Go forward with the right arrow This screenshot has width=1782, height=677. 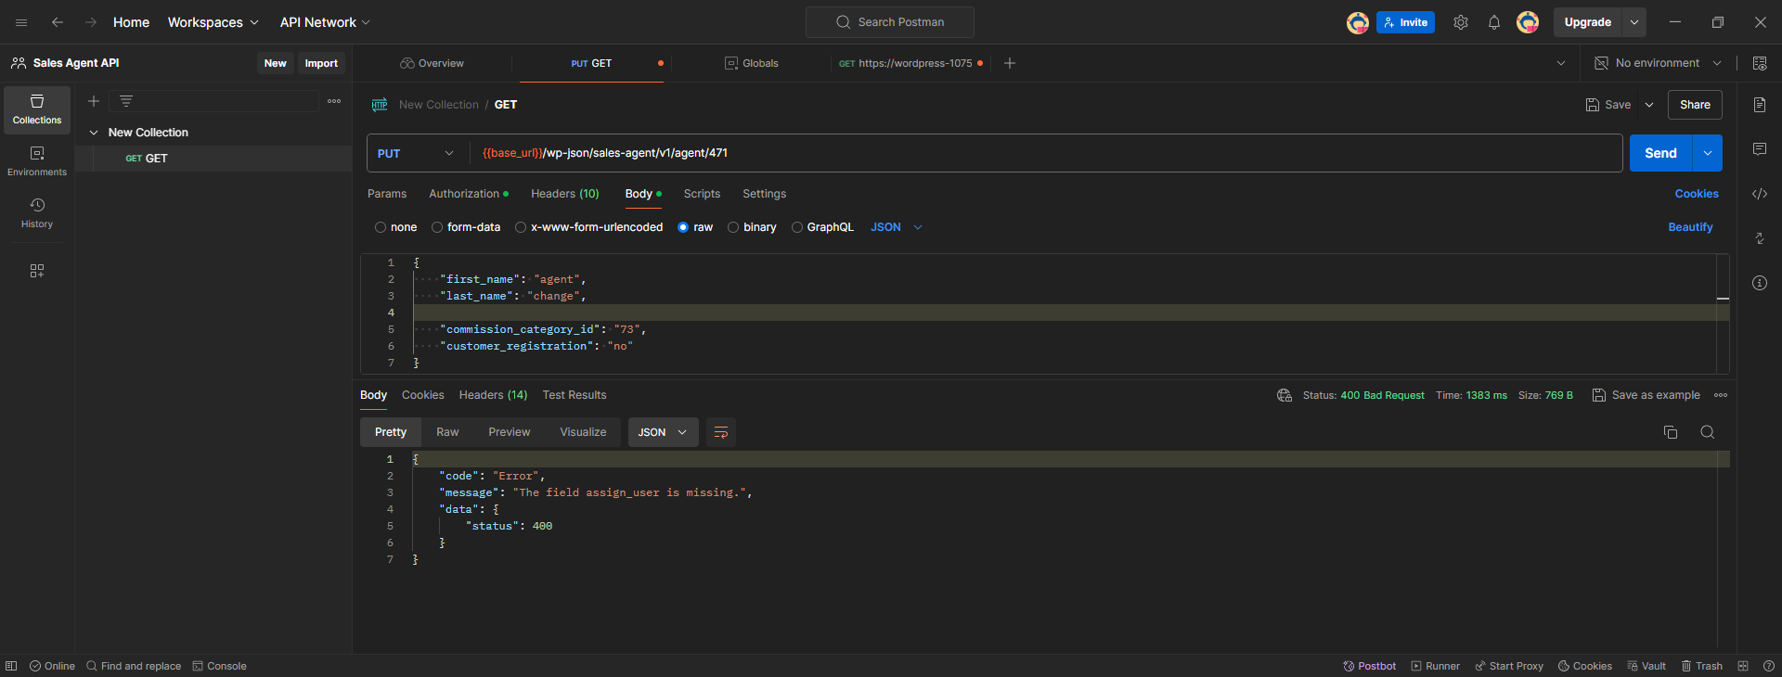click(x=91, y=22)
